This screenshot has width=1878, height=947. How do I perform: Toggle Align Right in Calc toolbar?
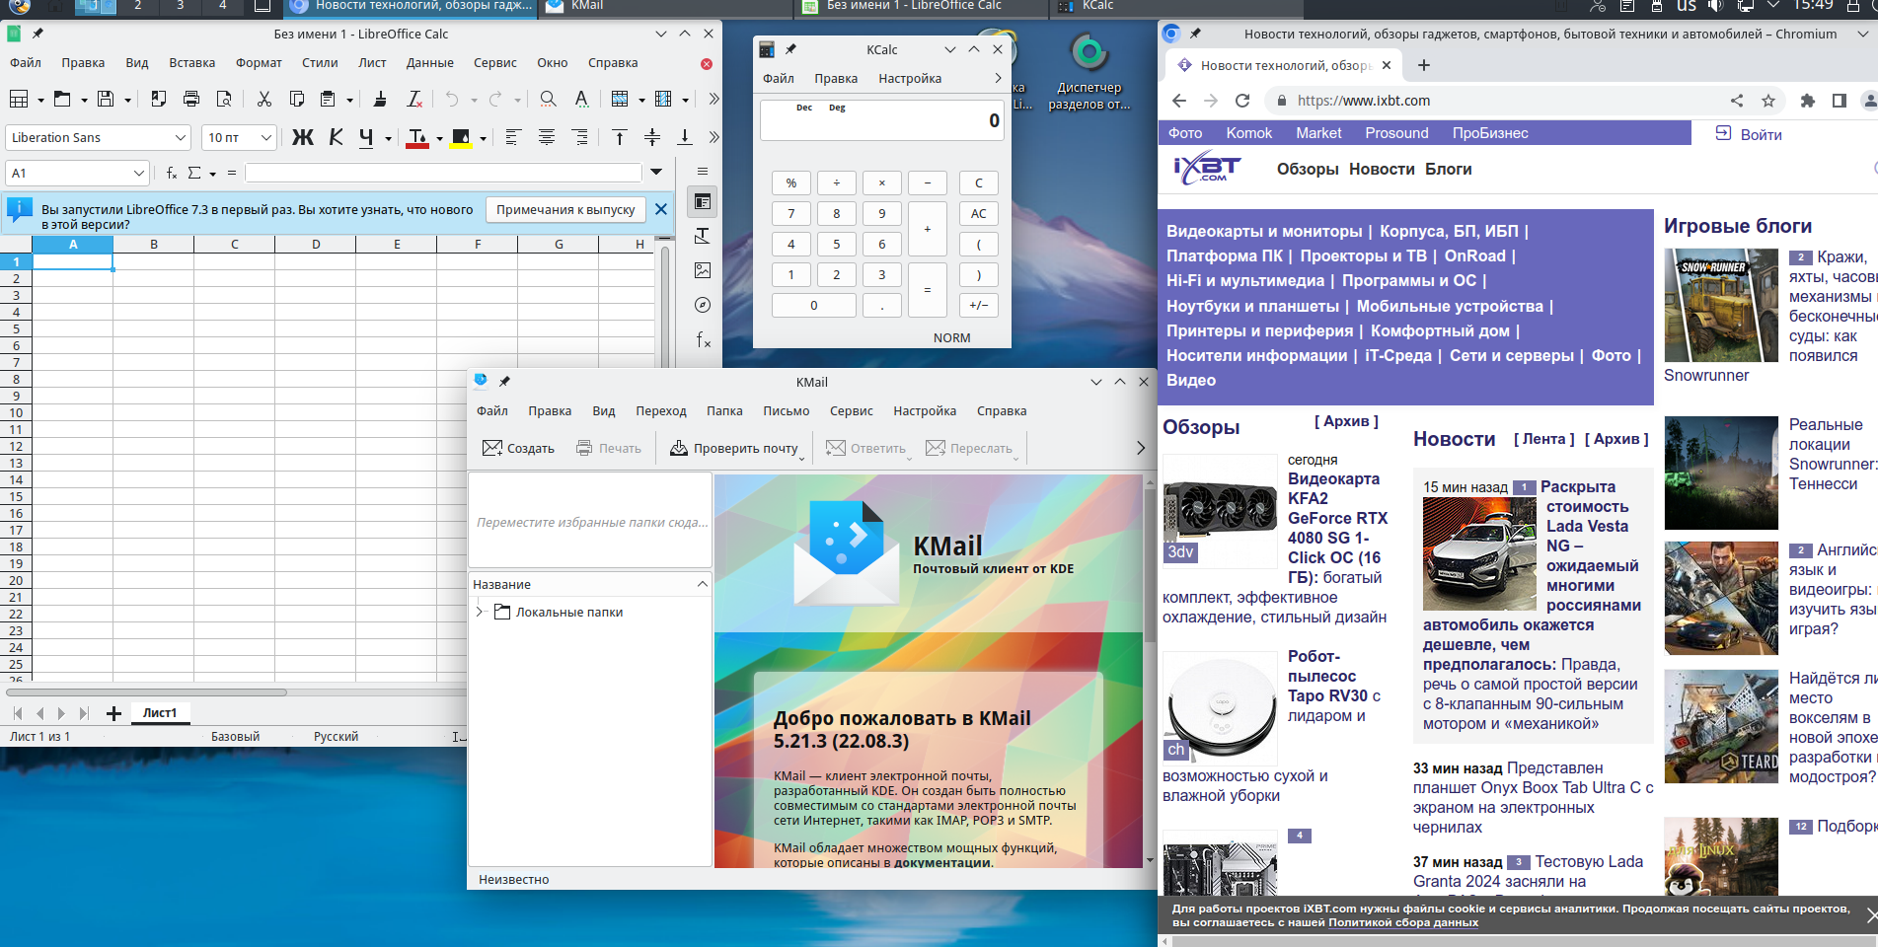[580, 137]
